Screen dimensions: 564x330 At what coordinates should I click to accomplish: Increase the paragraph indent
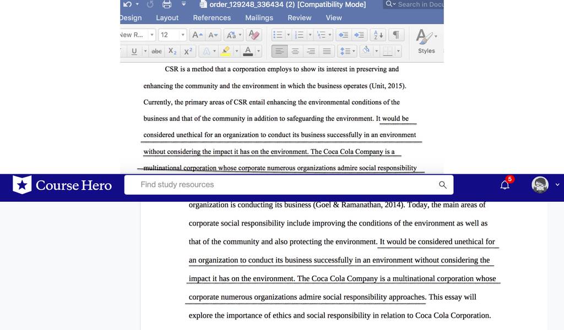click(x=359, y=35)
